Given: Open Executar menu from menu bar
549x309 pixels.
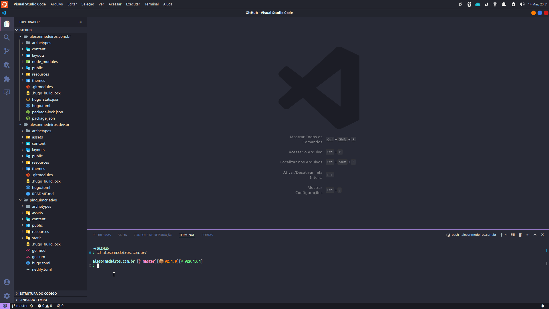Looking at the screenshot, I should pos(133,4).
